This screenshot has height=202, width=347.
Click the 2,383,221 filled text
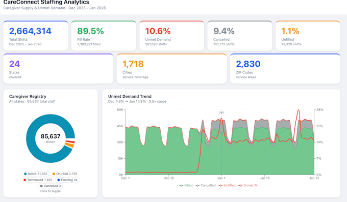point(89,44)
